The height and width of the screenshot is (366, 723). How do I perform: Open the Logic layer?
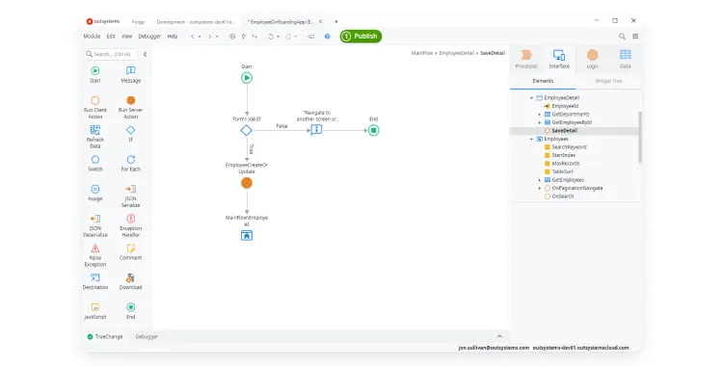(x=592, y=59)
